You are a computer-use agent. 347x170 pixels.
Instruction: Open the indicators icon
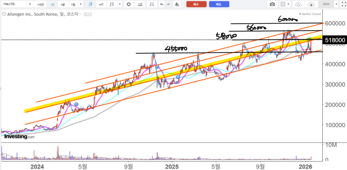[140, 4]
